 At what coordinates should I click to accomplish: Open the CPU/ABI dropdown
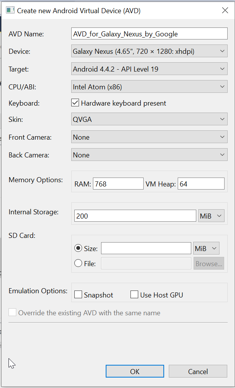(149, 87)
